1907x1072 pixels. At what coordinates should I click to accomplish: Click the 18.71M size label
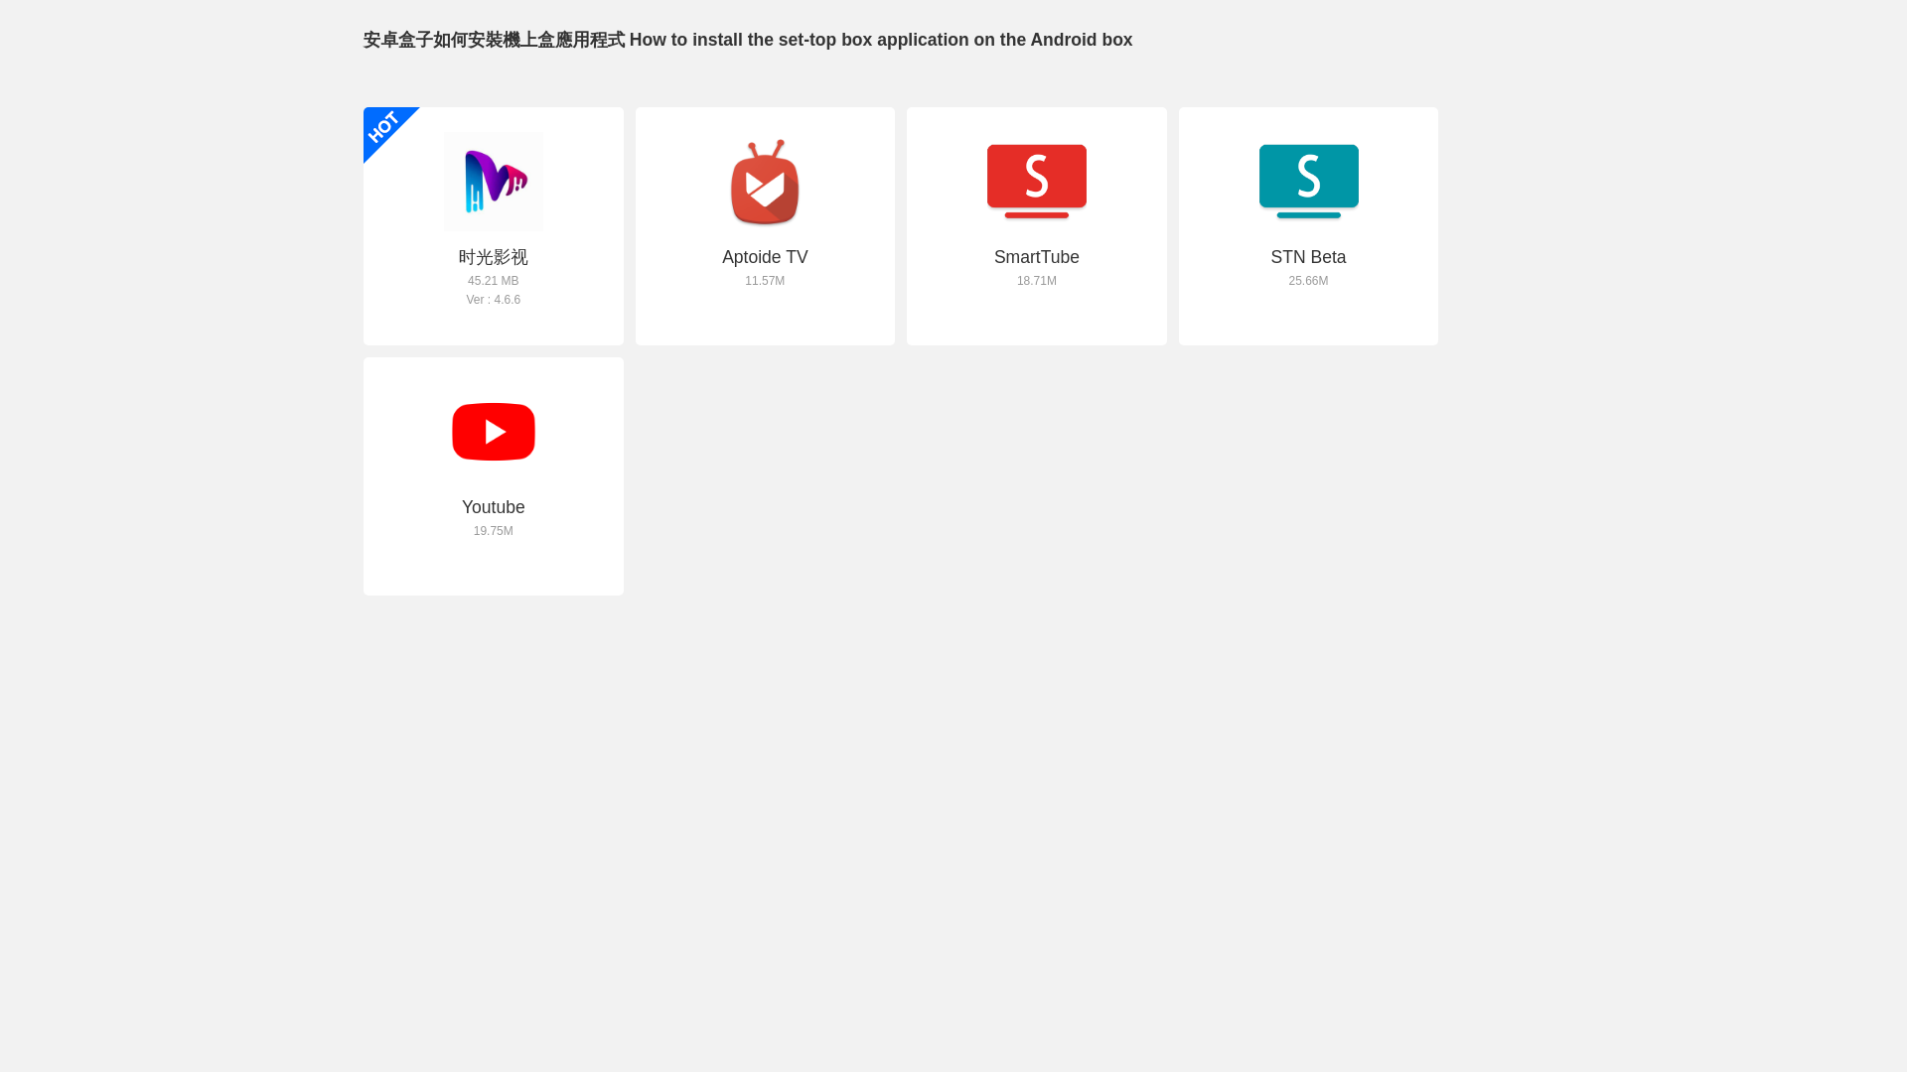pyautogui.click(x=1037, y=281)
